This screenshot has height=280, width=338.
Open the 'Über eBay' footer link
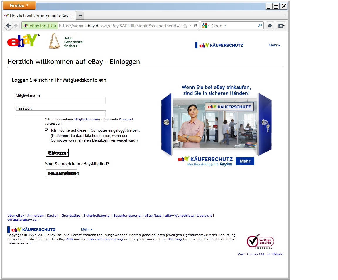(16, 215)
